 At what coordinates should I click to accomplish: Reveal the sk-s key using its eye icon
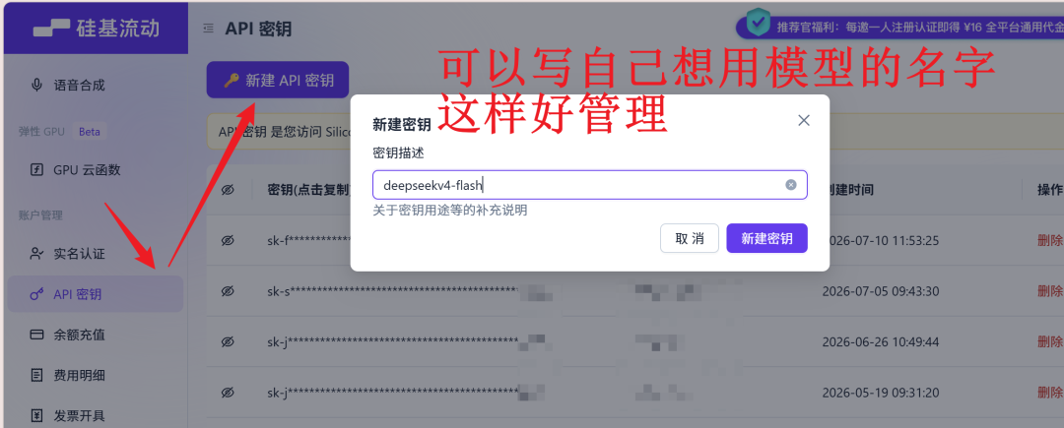(x=228, y=291)
